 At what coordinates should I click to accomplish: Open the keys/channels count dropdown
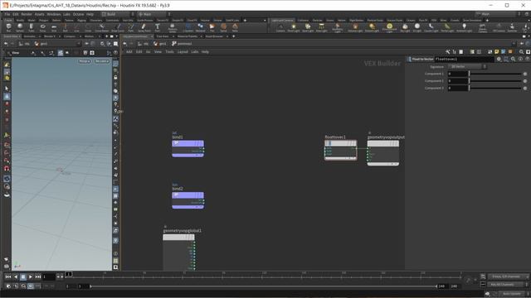tap(508, 276)
